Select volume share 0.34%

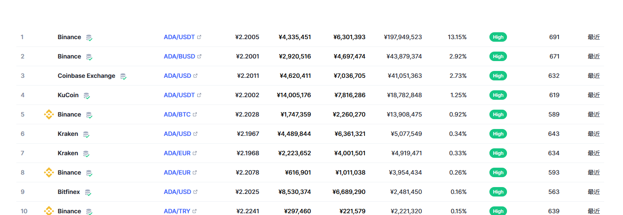[458, 134]
